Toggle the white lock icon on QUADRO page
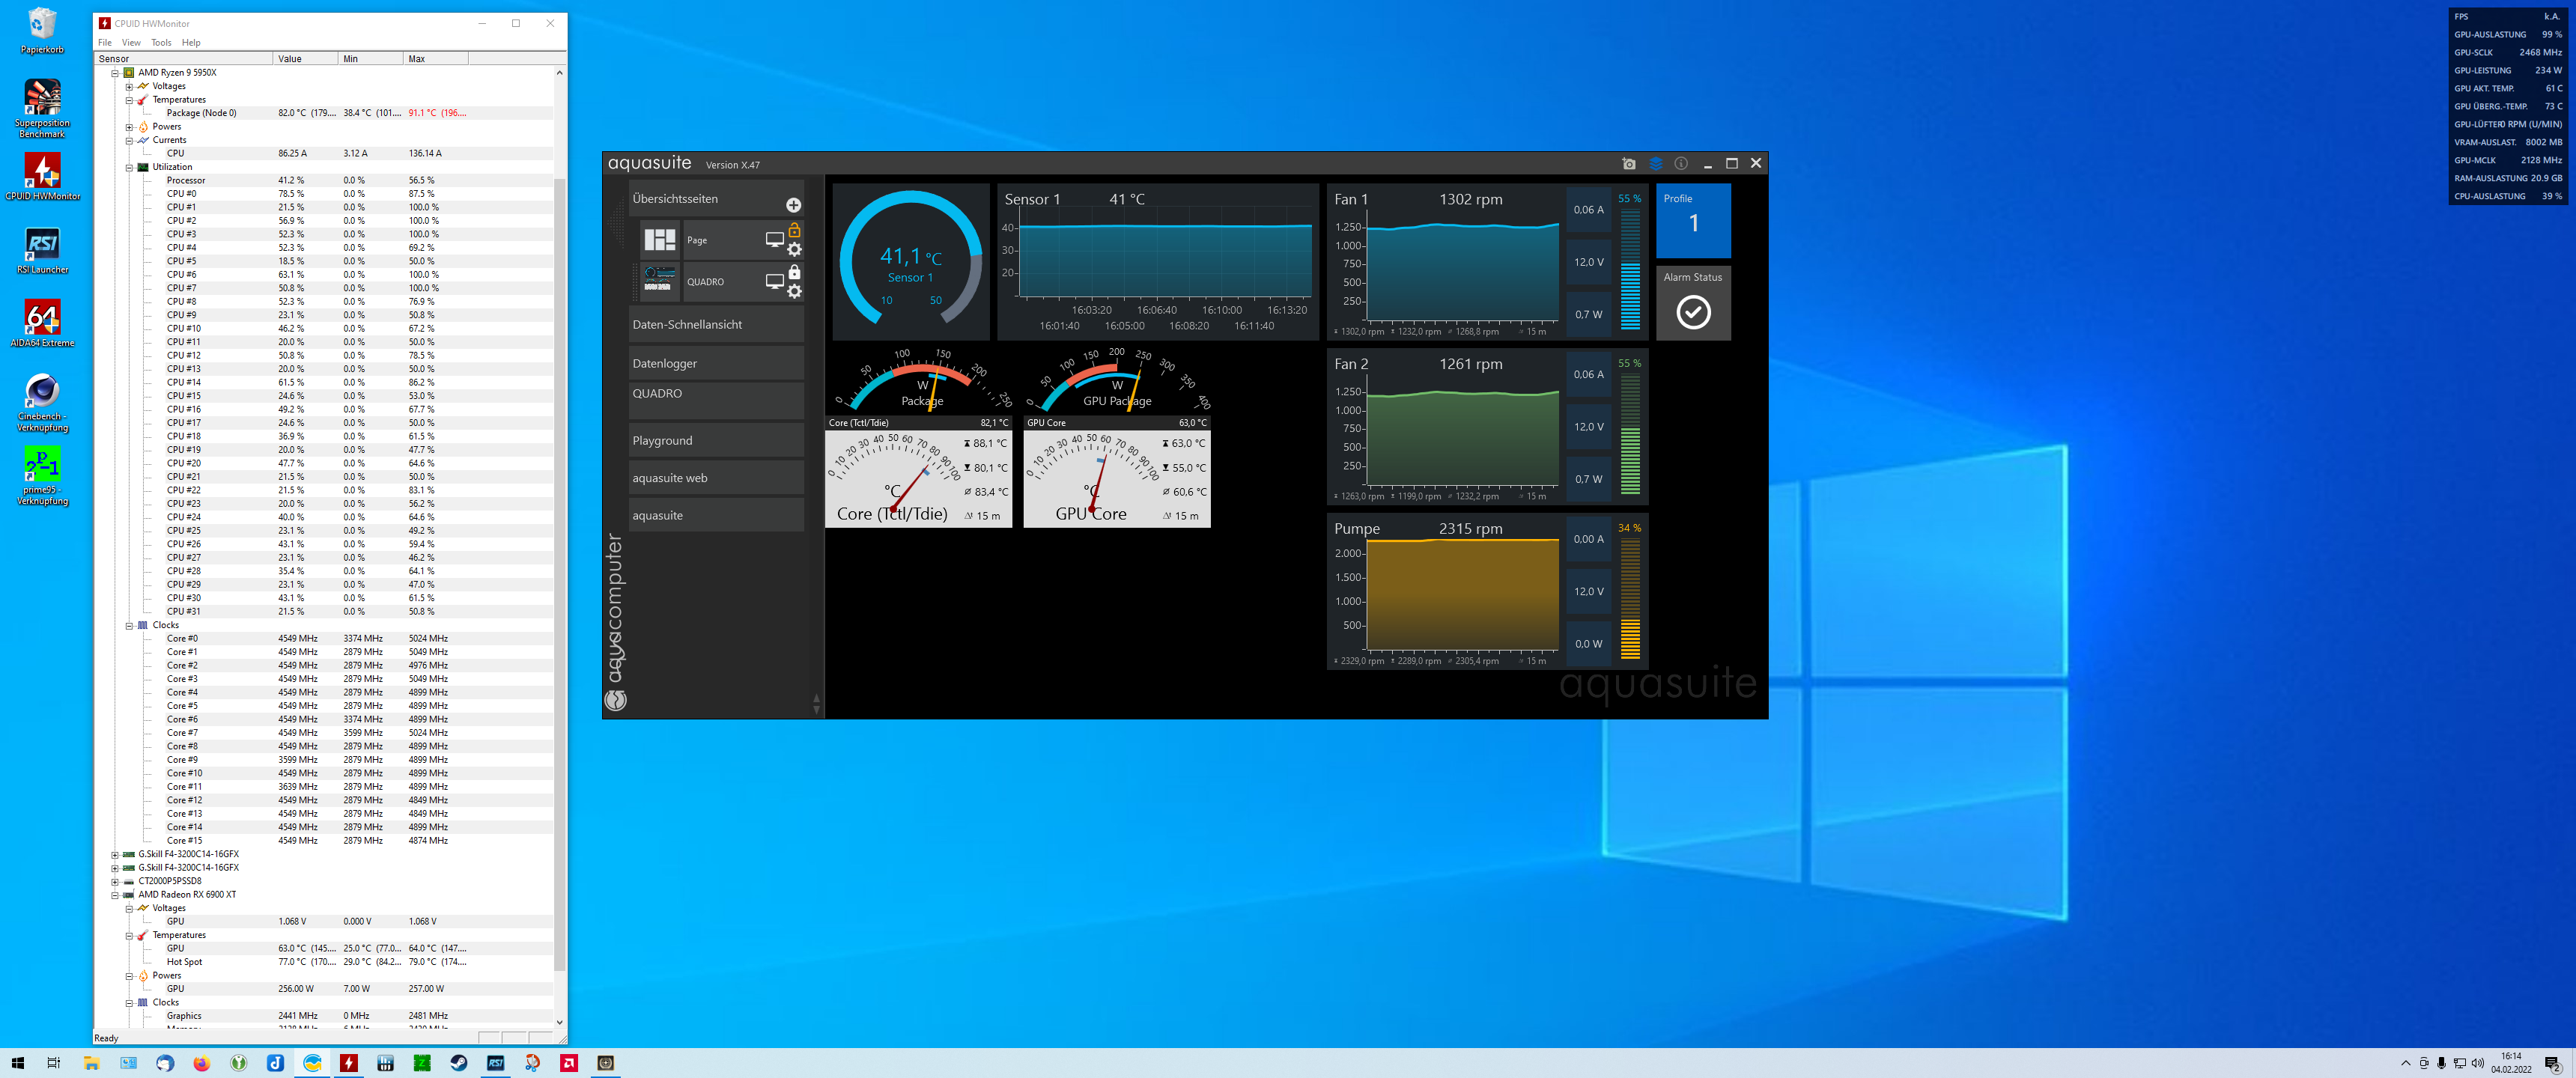This screenshot has width=2576, height=1078. pos(794,272)
